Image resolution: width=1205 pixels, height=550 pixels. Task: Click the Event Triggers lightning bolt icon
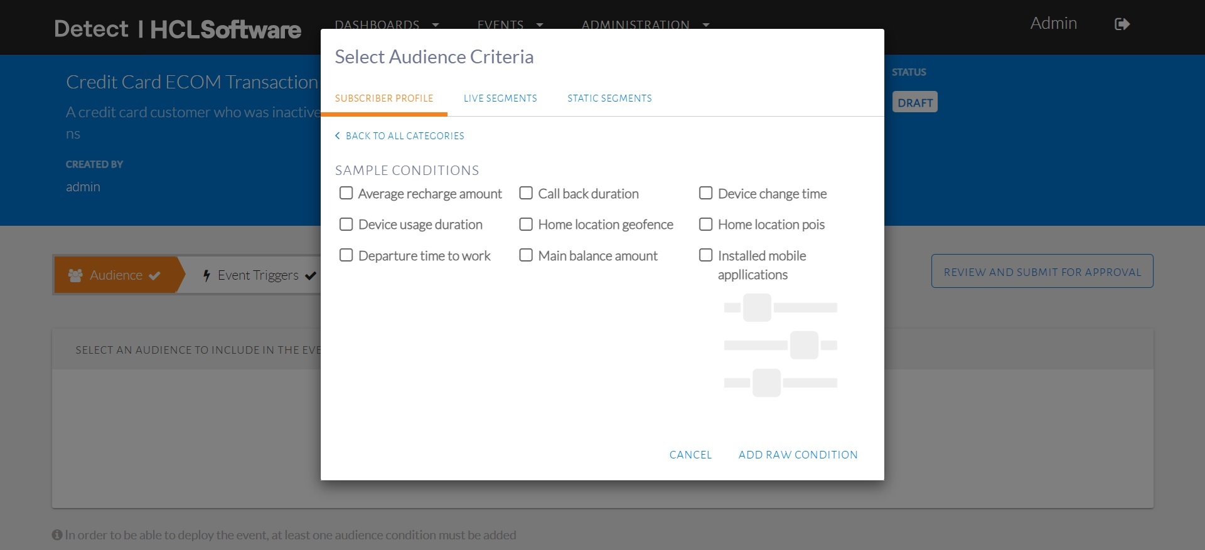click(x=206, y=275)
